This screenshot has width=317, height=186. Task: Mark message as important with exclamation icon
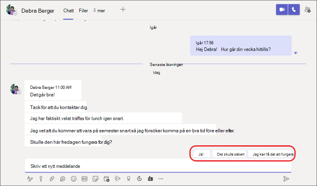pos(41,179)
